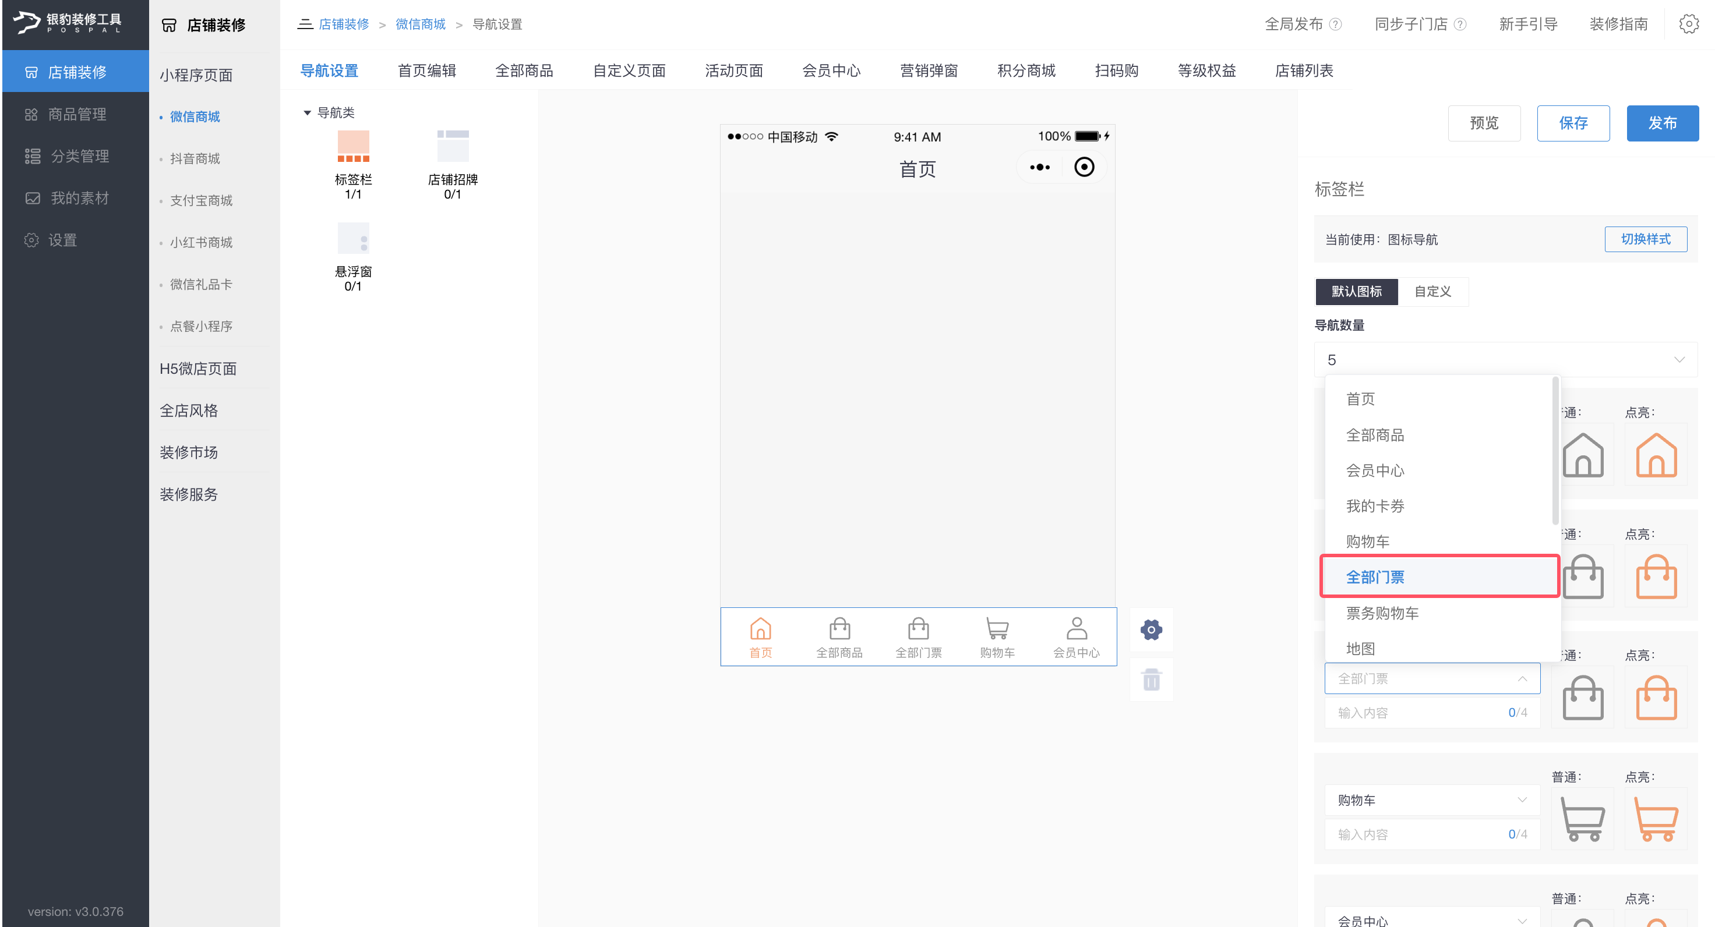
Task: Open 设置 in the dark sidebar
Action: (75, 239)
